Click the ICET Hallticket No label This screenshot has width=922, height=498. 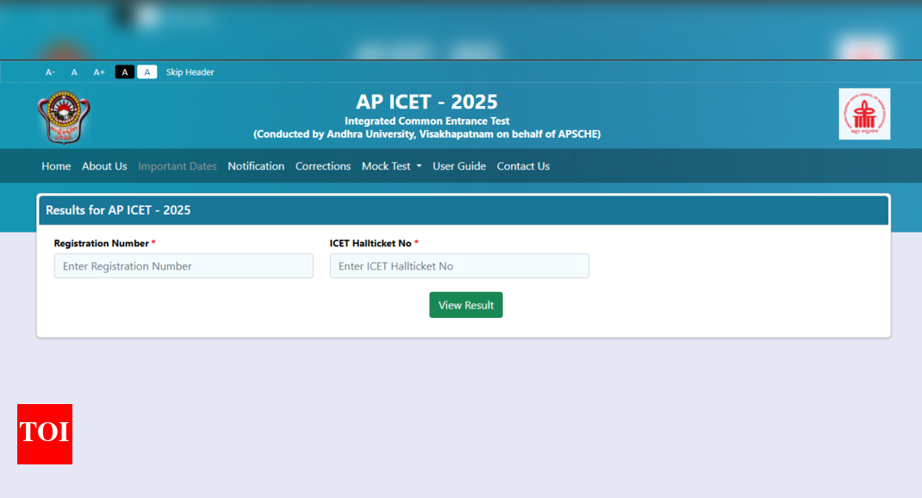pyautogui.click(x=371, y=244)
